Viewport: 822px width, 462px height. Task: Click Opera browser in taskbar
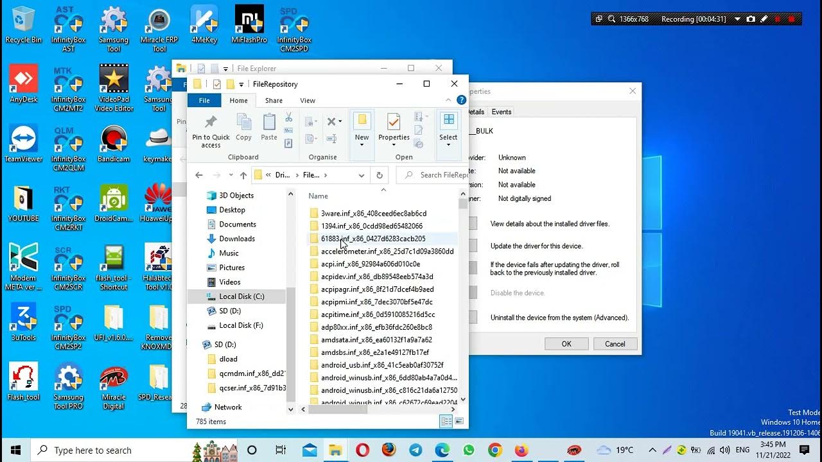[362, 450]
